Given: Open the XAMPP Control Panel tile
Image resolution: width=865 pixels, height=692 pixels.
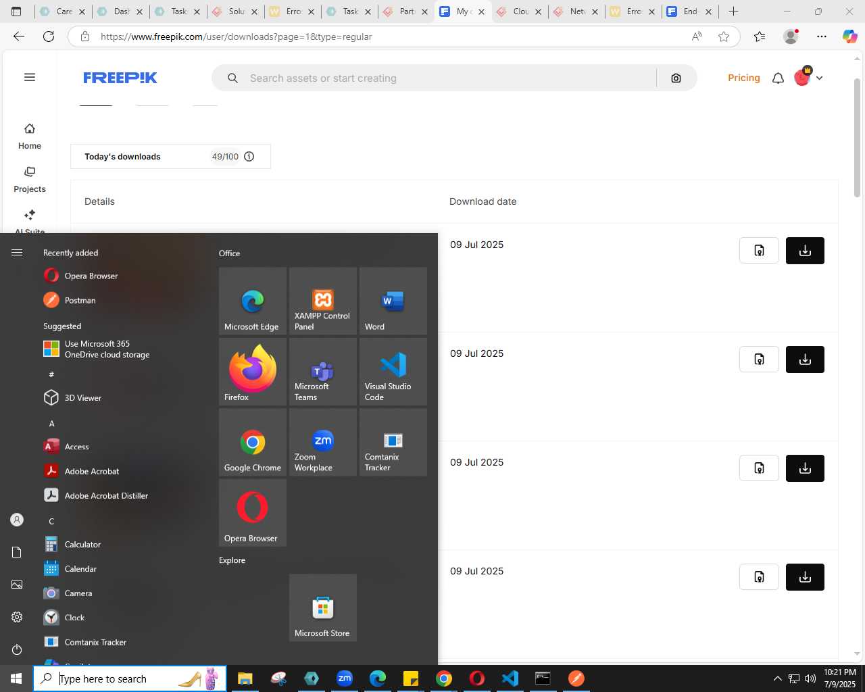Looking at the screenshot, I should pos(323,301).
